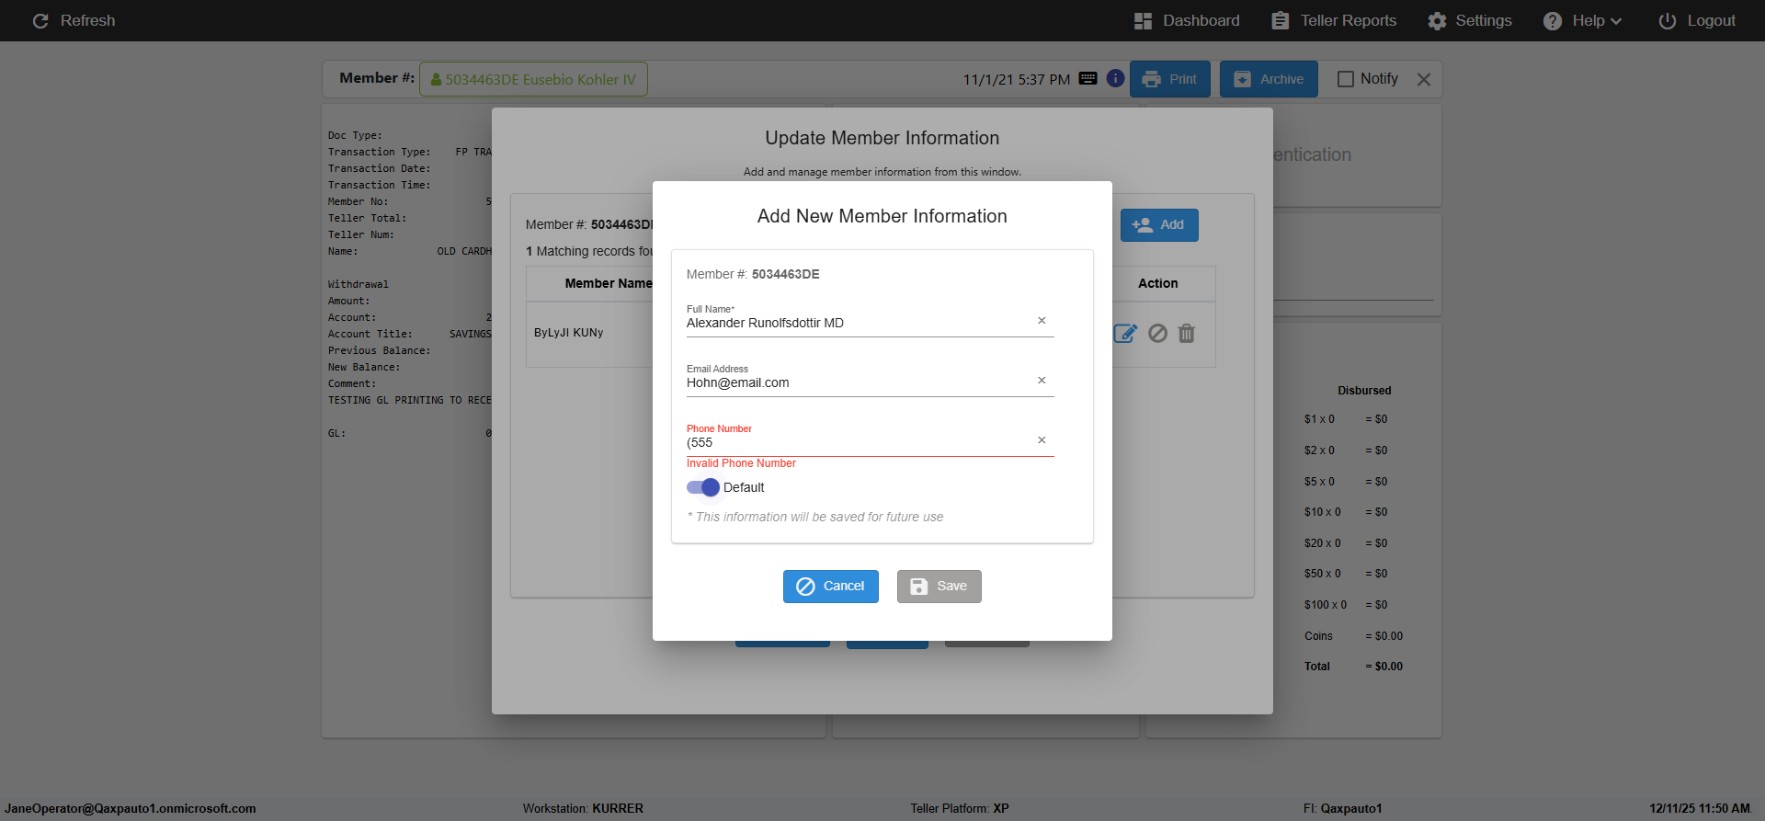This screenshot has width=1765, height=821.
Task: Click Logout in the top bar
Action: 1697,20
